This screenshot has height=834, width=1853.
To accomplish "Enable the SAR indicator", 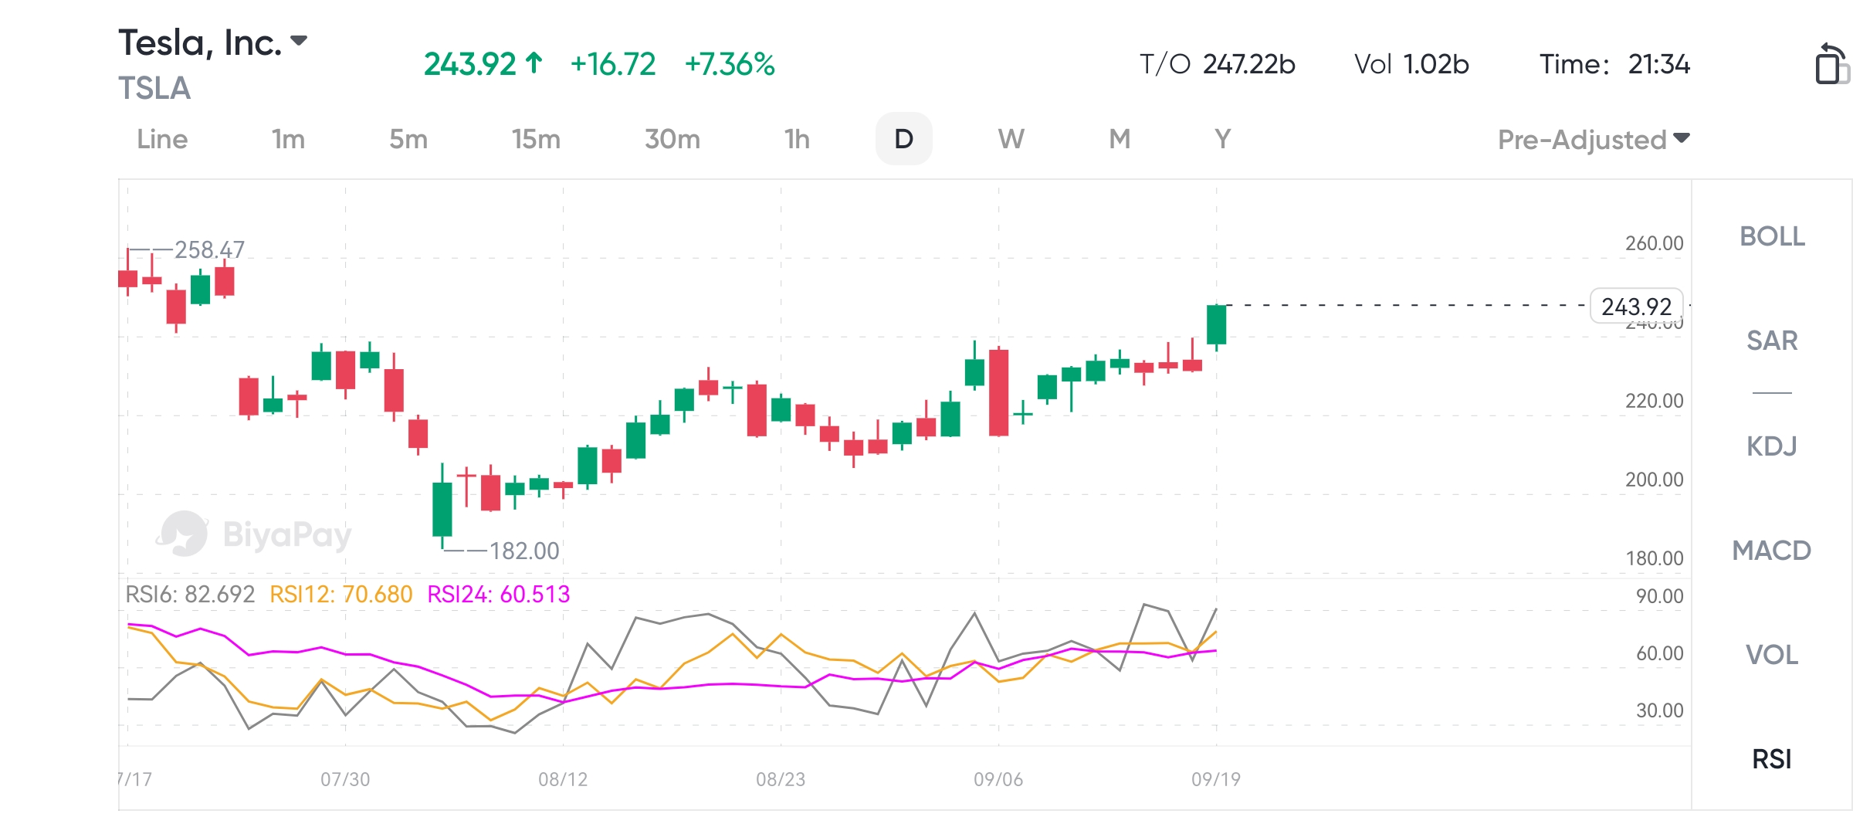I will 1772,341.
